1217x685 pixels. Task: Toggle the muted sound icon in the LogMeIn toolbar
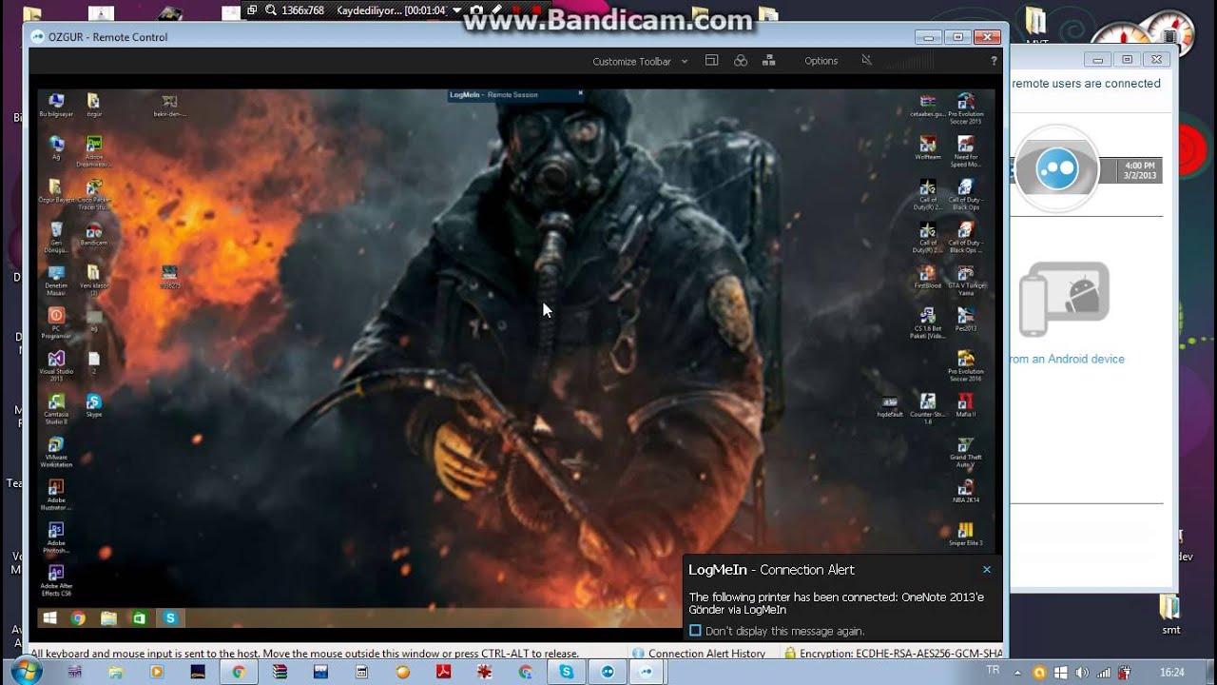(x=866, y=60)
